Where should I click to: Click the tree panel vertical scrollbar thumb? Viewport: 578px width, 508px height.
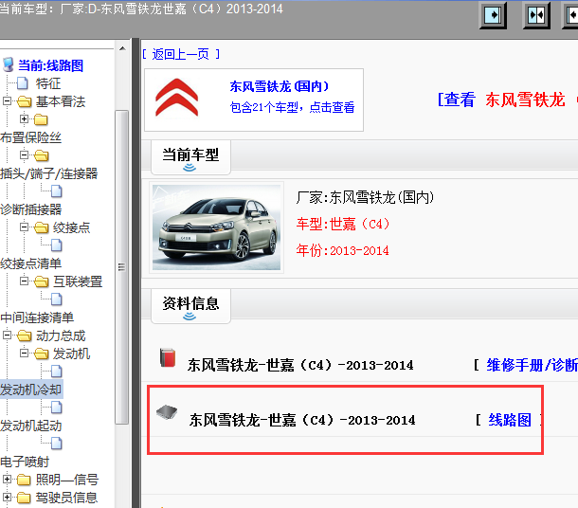click(x=122, y=267)
